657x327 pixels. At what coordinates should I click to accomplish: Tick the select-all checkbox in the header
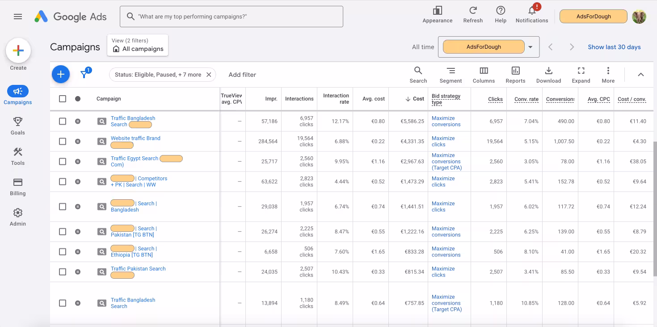[63, 99]
